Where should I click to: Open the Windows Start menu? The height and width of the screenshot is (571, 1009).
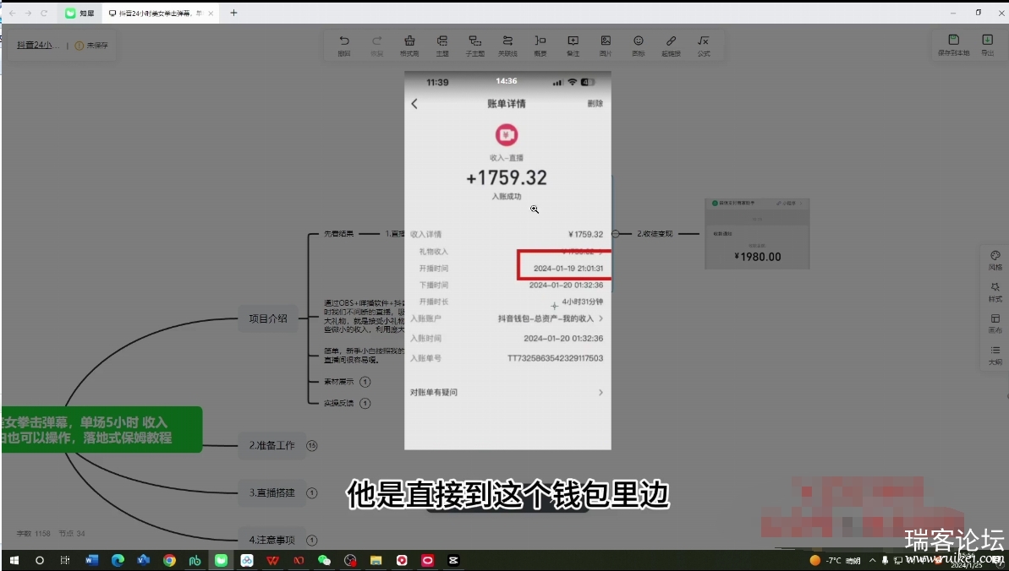[14, 560]
